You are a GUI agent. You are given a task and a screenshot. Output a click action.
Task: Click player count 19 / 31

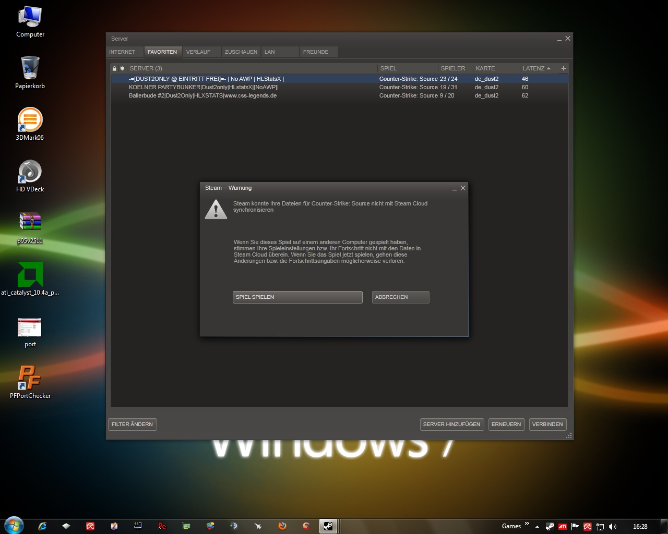[x=448, y=87]
